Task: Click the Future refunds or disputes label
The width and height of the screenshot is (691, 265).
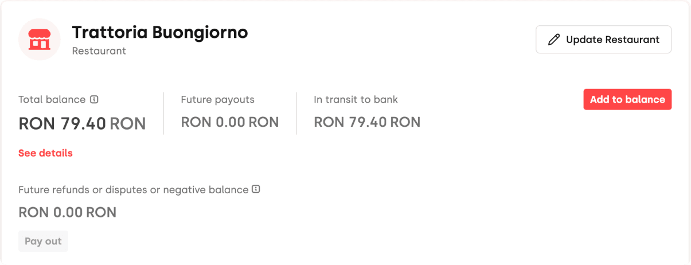Action: (x=133, y=189)
